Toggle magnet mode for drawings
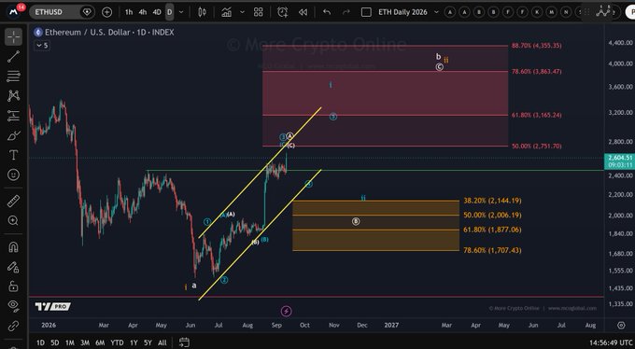Viewport: 635px width, 349px height. point(13,247)
